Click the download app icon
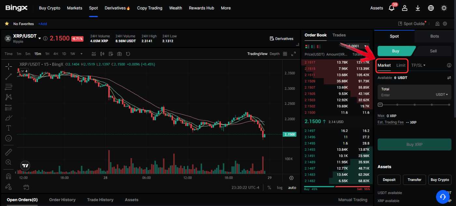 pyautogui.click(x=418, y=8)
